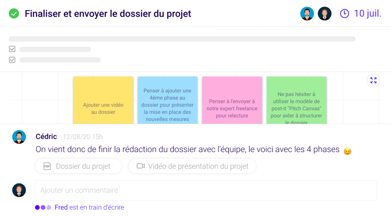
Task: Click the video camera attachment icon
Action: tap(141, 166)
